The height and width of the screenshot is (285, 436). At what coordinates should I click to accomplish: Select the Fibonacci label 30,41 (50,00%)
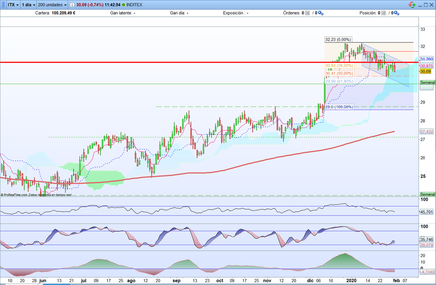339,74
